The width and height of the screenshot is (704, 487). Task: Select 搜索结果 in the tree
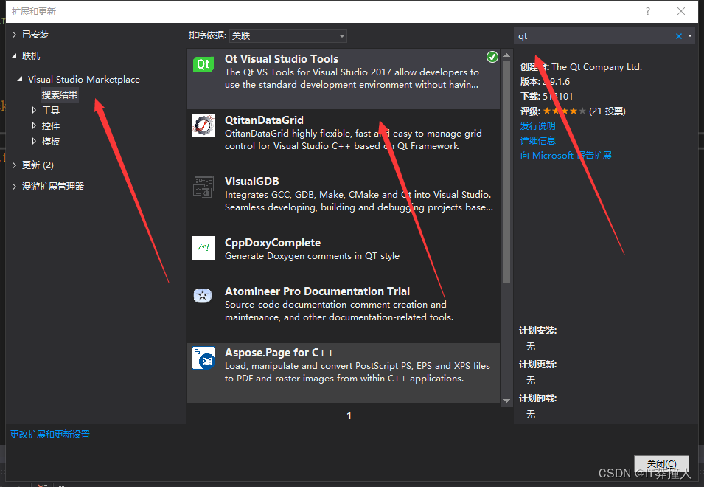click(x=60, y=94)
